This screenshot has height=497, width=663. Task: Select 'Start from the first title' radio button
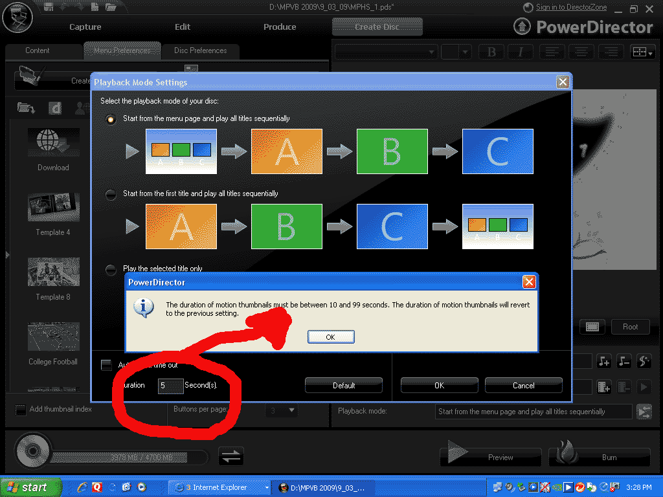[111, 194]
